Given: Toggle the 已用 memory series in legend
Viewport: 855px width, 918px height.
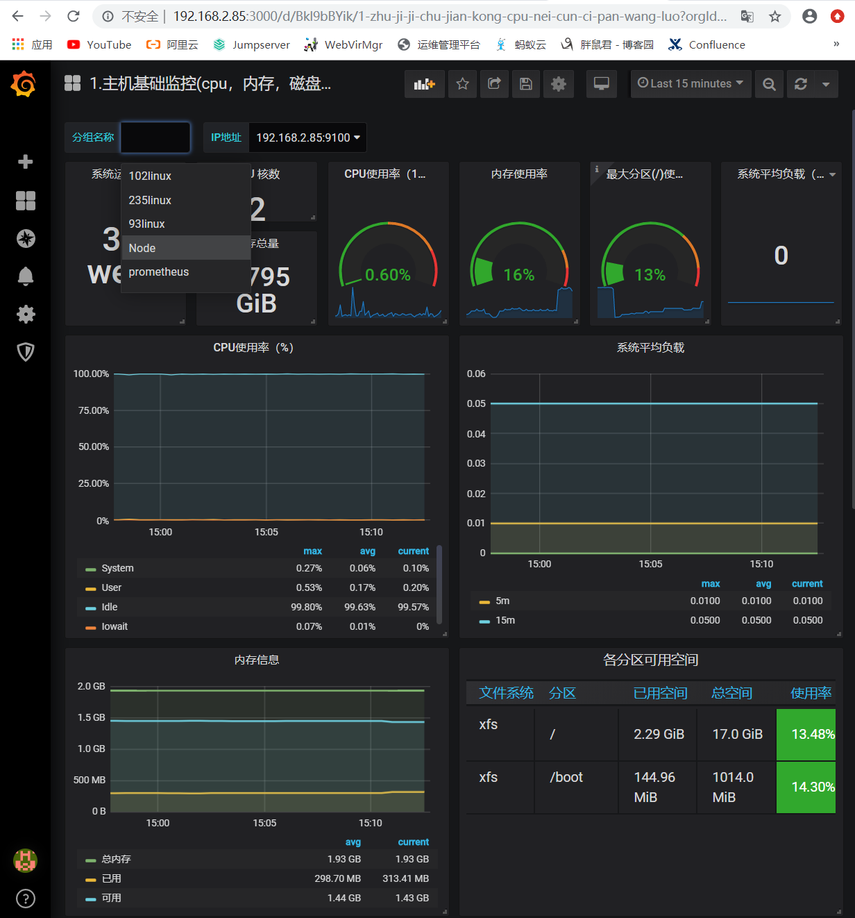Looking at the screenshot, I should point(111,878).
